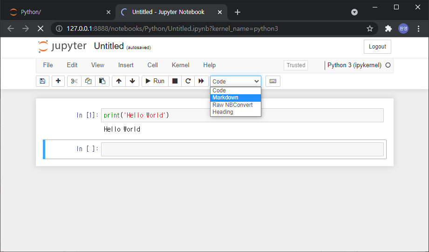The height and width of the screenshot is (252, 429).
Task: Insert a new cell below with plus icon
Action: [x=58, y=81]
